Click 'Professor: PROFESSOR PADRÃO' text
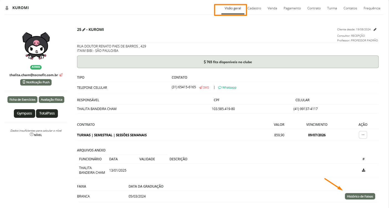389x208 pixels. tap(357, 40)
